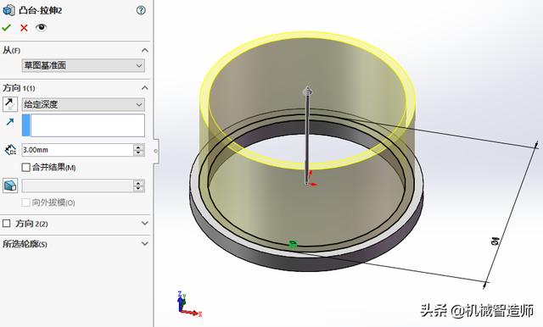The width and height of the screenshot is (543, 327).
Task: Decrease draft angle with down spinner
Action: 138,189
